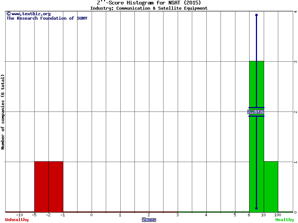This screenshot has height=223, width=298.
Task: Click the 'Score' axis label
Action: tap(149, 220)
